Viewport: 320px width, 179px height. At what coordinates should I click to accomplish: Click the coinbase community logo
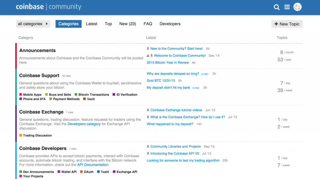pyautogui.click(x=48, y=7)
